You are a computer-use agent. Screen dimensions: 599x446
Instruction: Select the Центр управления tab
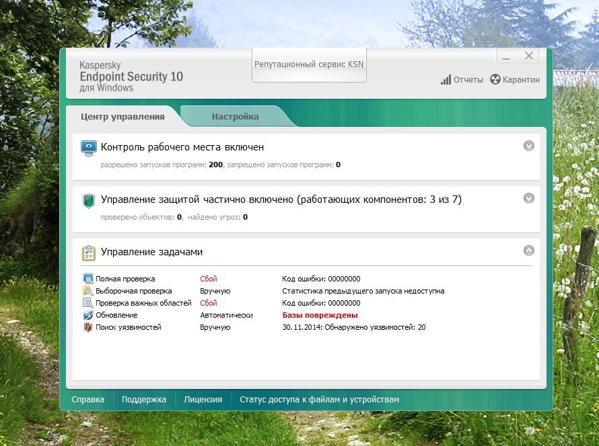122,117
